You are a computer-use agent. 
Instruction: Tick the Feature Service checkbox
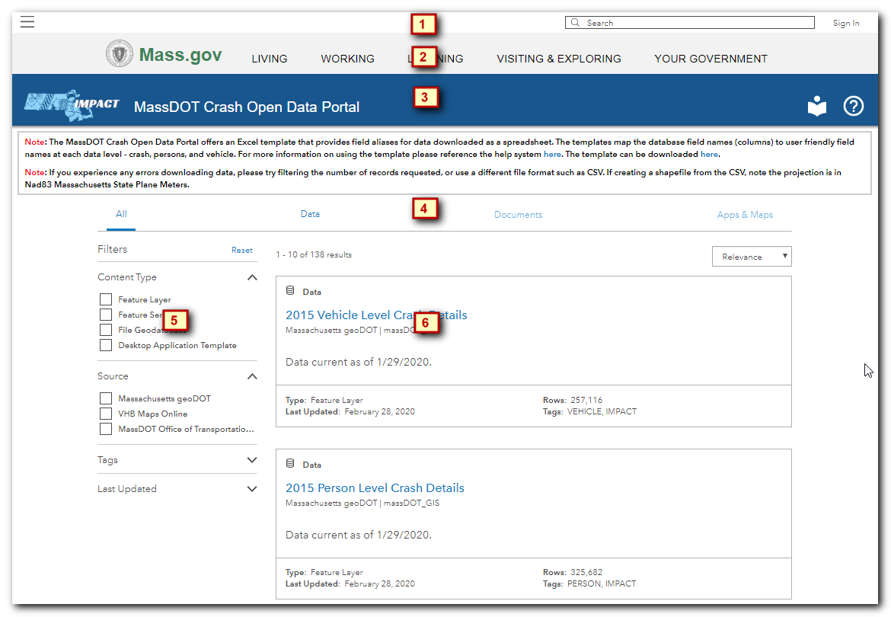pos(106,315)
